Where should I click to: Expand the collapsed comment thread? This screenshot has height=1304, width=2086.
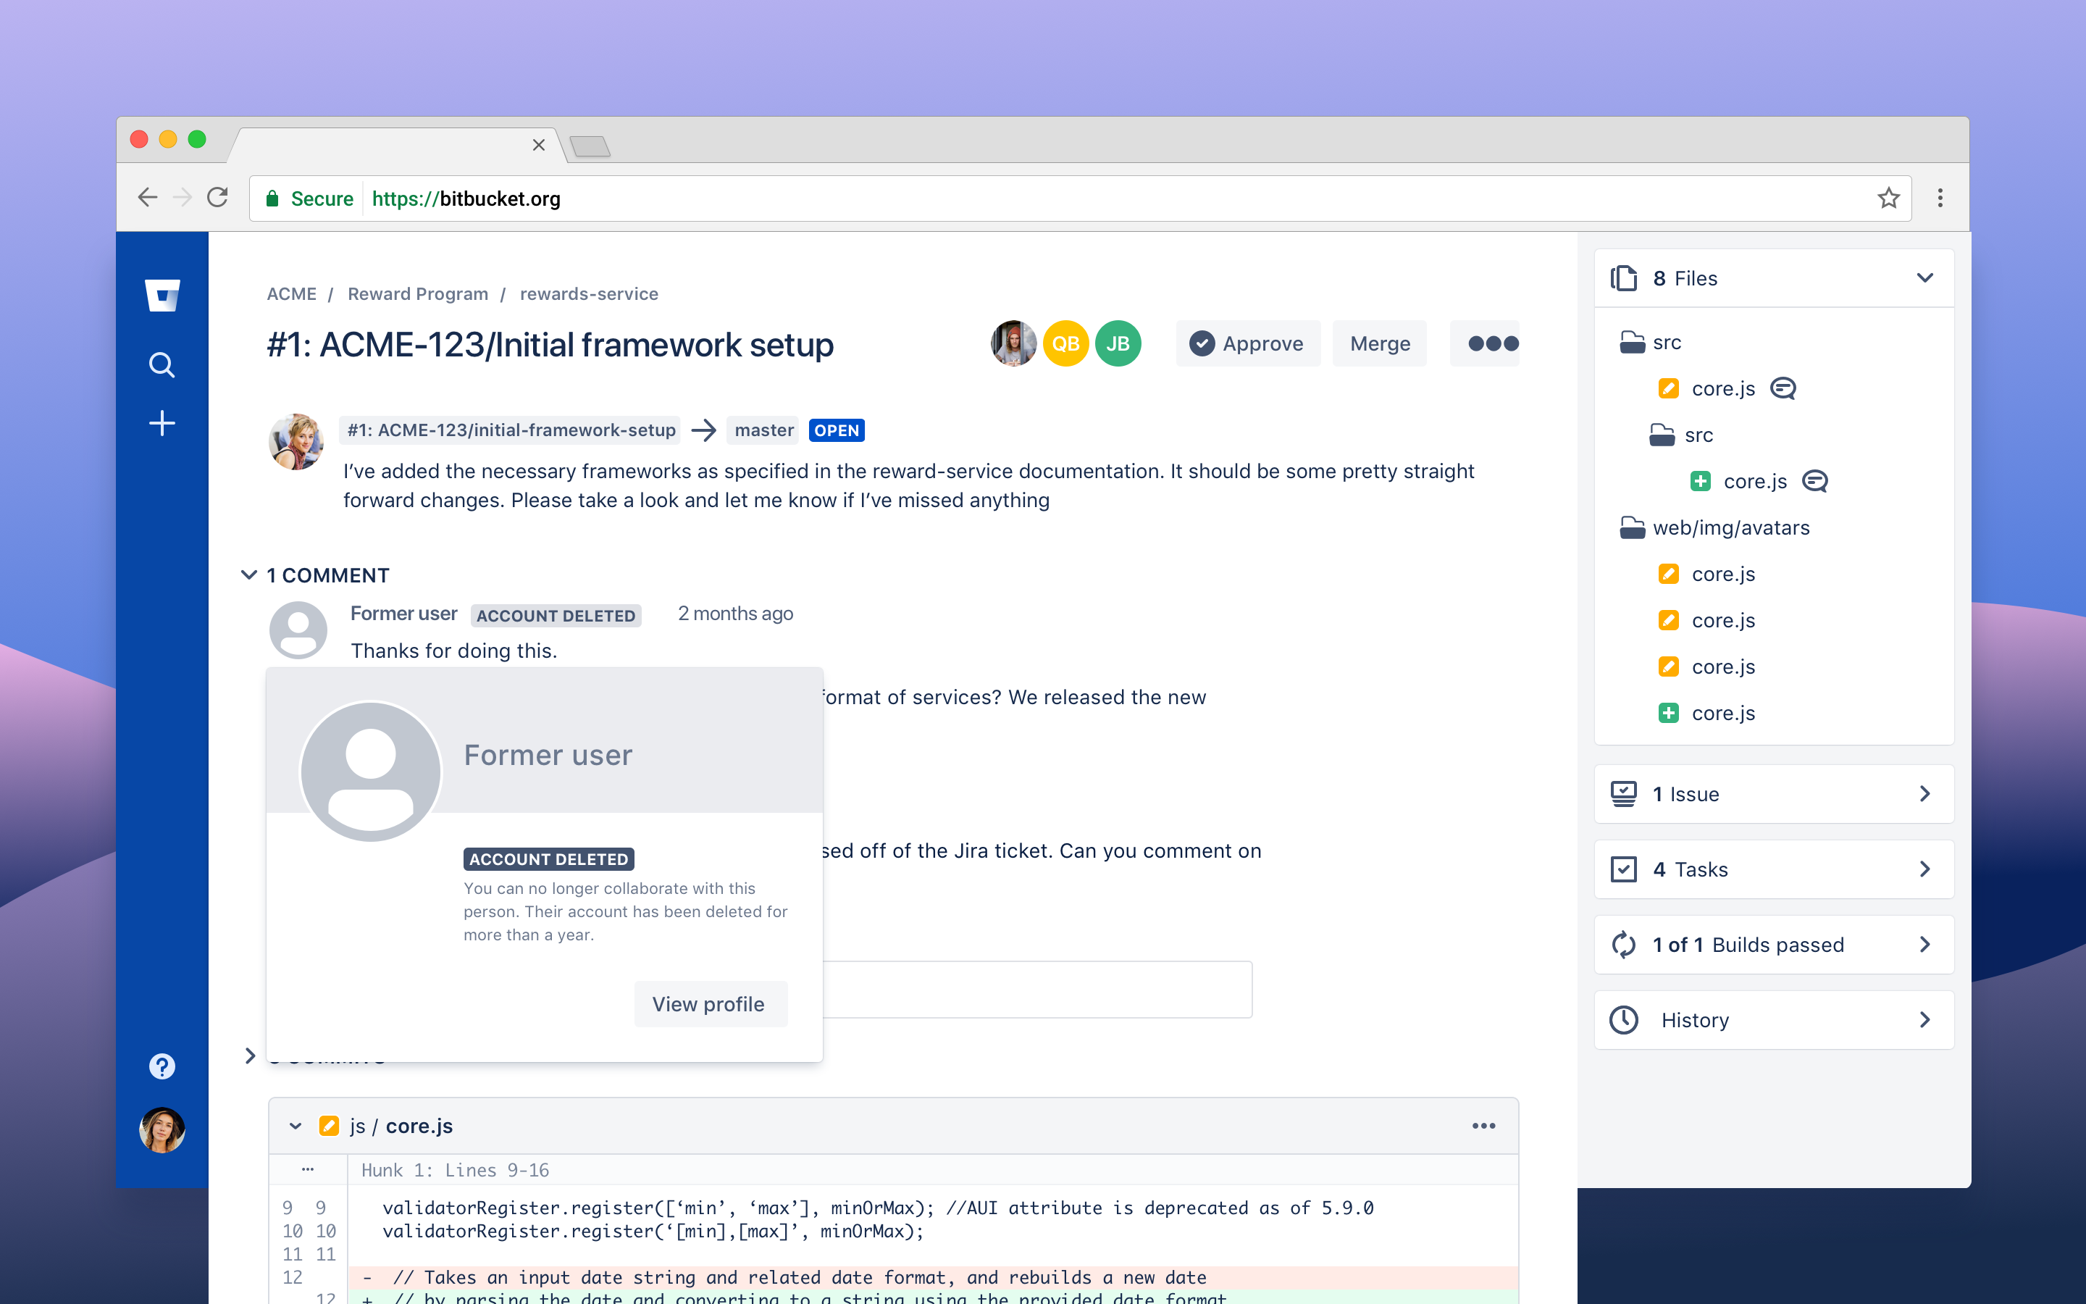click(x=248, y=1058)
